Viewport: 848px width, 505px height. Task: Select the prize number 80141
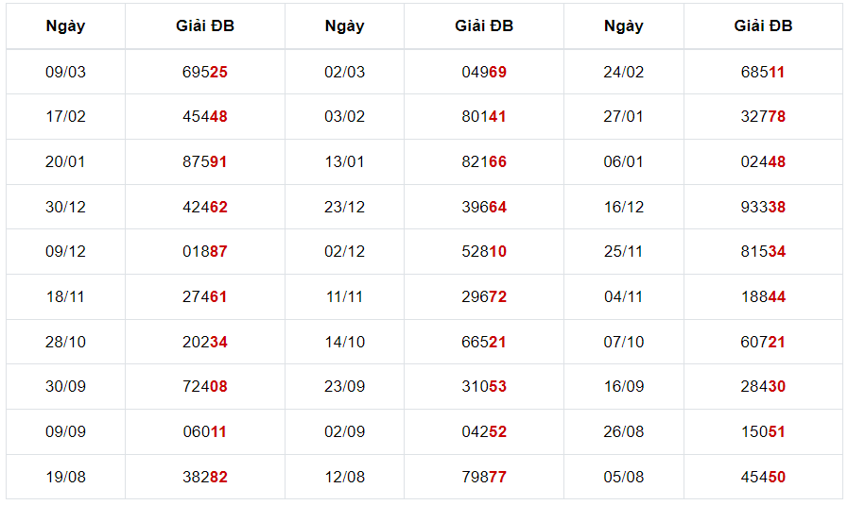(484, 117)
